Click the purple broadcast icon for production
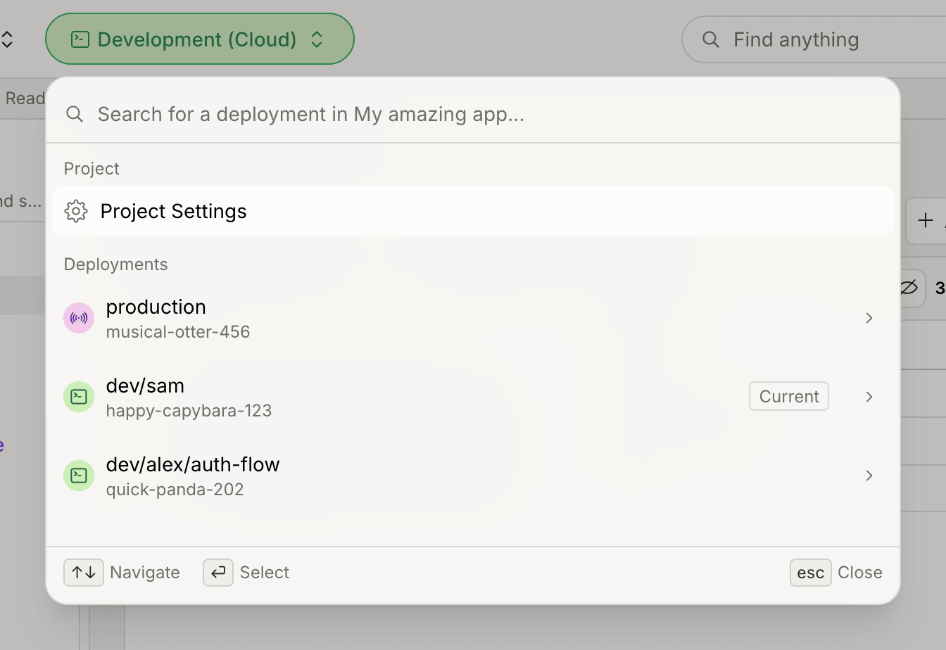946x650 pixels. 79,318
